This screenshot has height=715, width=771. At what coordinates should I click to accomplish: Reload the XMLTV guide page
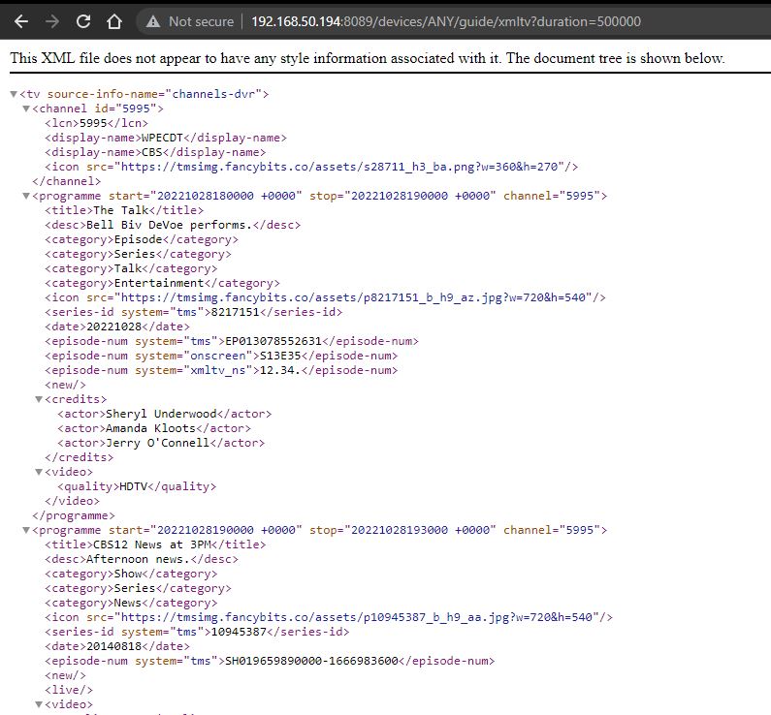(83, 21)
